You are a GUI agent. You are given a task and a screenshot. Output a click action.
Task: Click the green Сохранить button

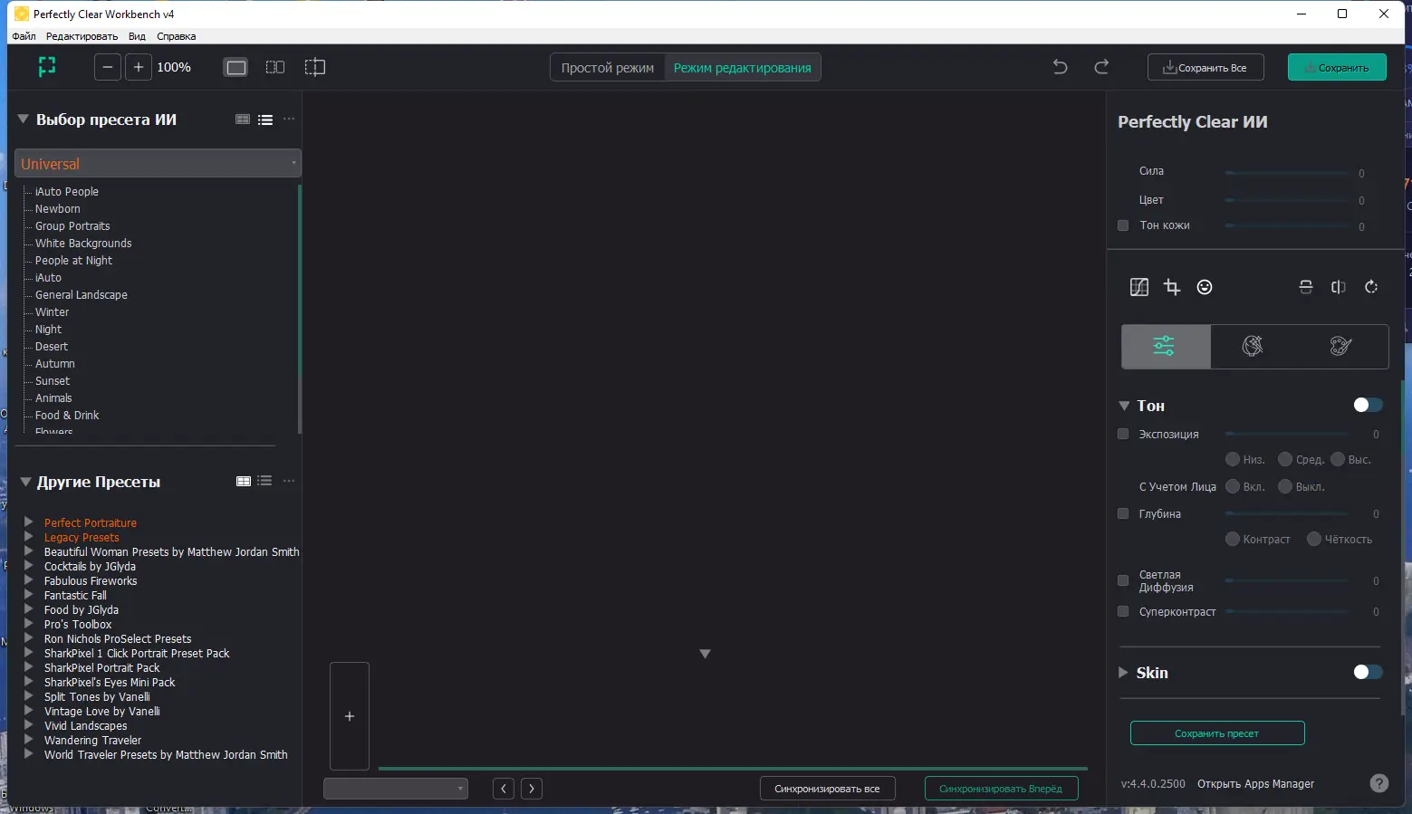click(x=1337, y=68)
